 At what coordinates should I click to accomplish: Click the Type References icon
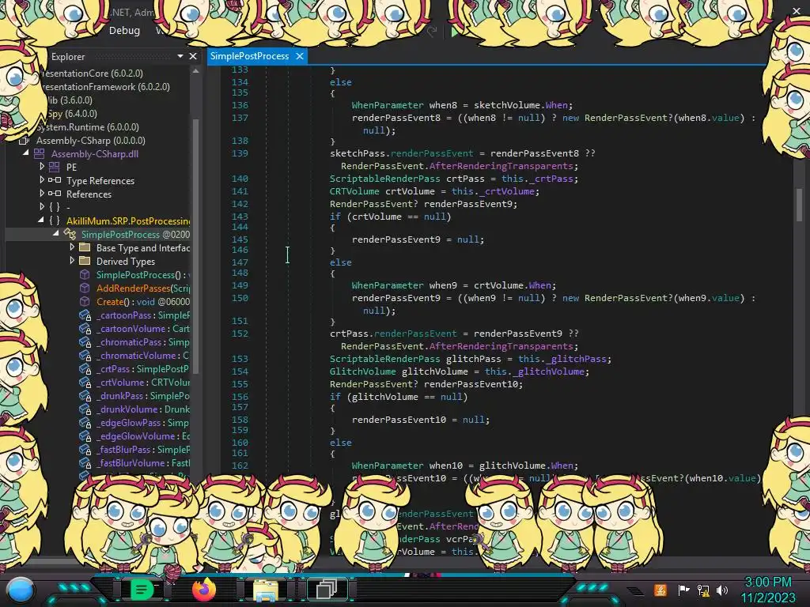click(55, 181)
